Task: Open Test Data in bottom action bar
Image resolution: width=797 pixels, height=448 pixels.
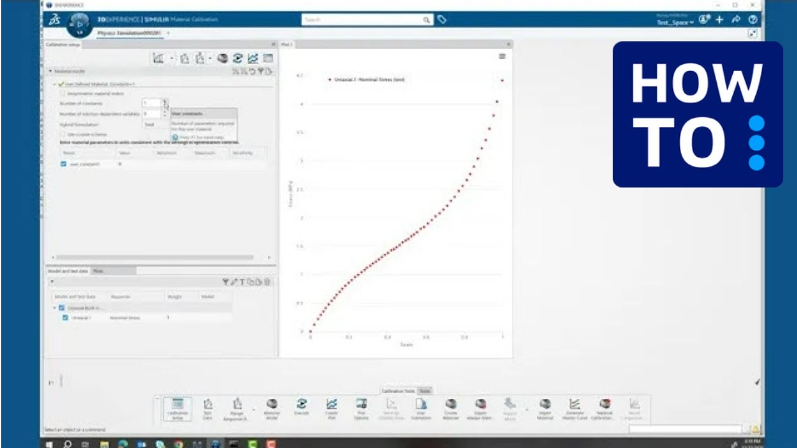Action: coord(208,409)
